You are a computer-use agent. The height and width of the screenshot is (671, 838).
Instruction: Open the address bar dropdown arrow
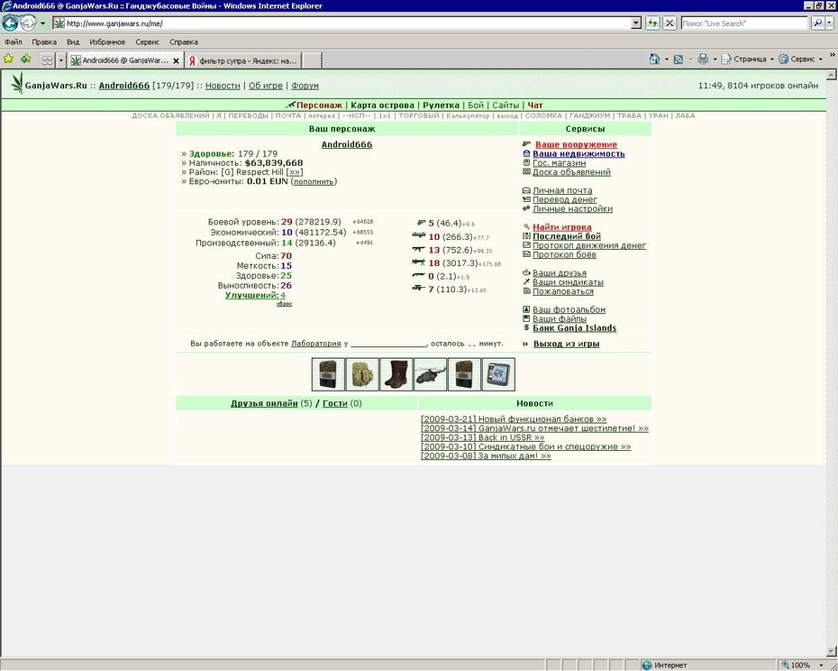(636, 23)
